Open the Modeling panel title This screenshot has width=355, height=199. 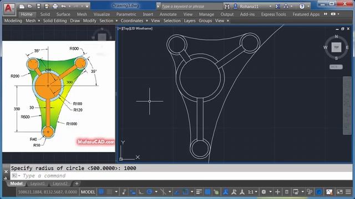click(13, 20)
